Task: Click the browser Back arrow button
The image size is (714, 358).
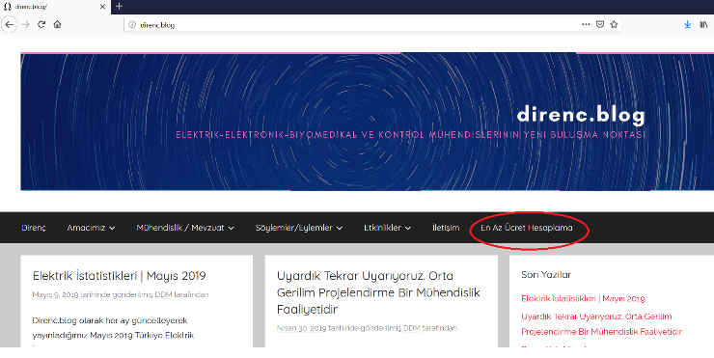Action: 9,24
